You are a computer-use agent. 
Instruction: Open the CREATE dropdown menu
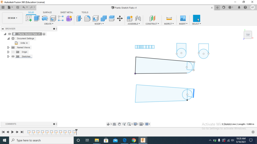(x=48, y=24)
